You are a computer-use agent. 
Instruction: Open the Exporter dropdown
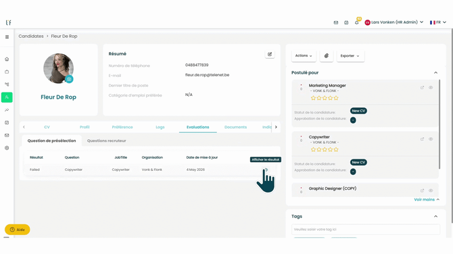350,55
